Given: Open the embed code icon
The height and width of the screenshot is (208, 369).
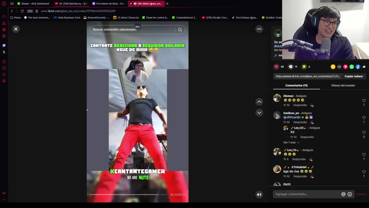Looking at the screenshot, I should click(x=339, y=67).
